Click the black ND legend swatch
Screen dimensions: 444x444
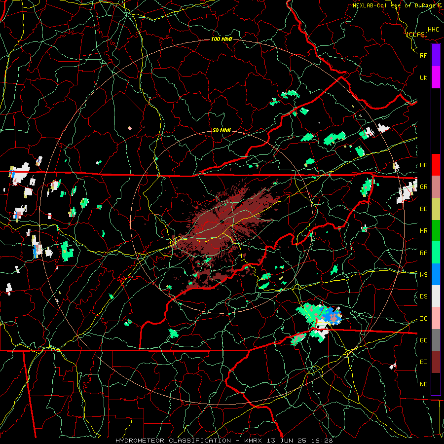(436, 384)
